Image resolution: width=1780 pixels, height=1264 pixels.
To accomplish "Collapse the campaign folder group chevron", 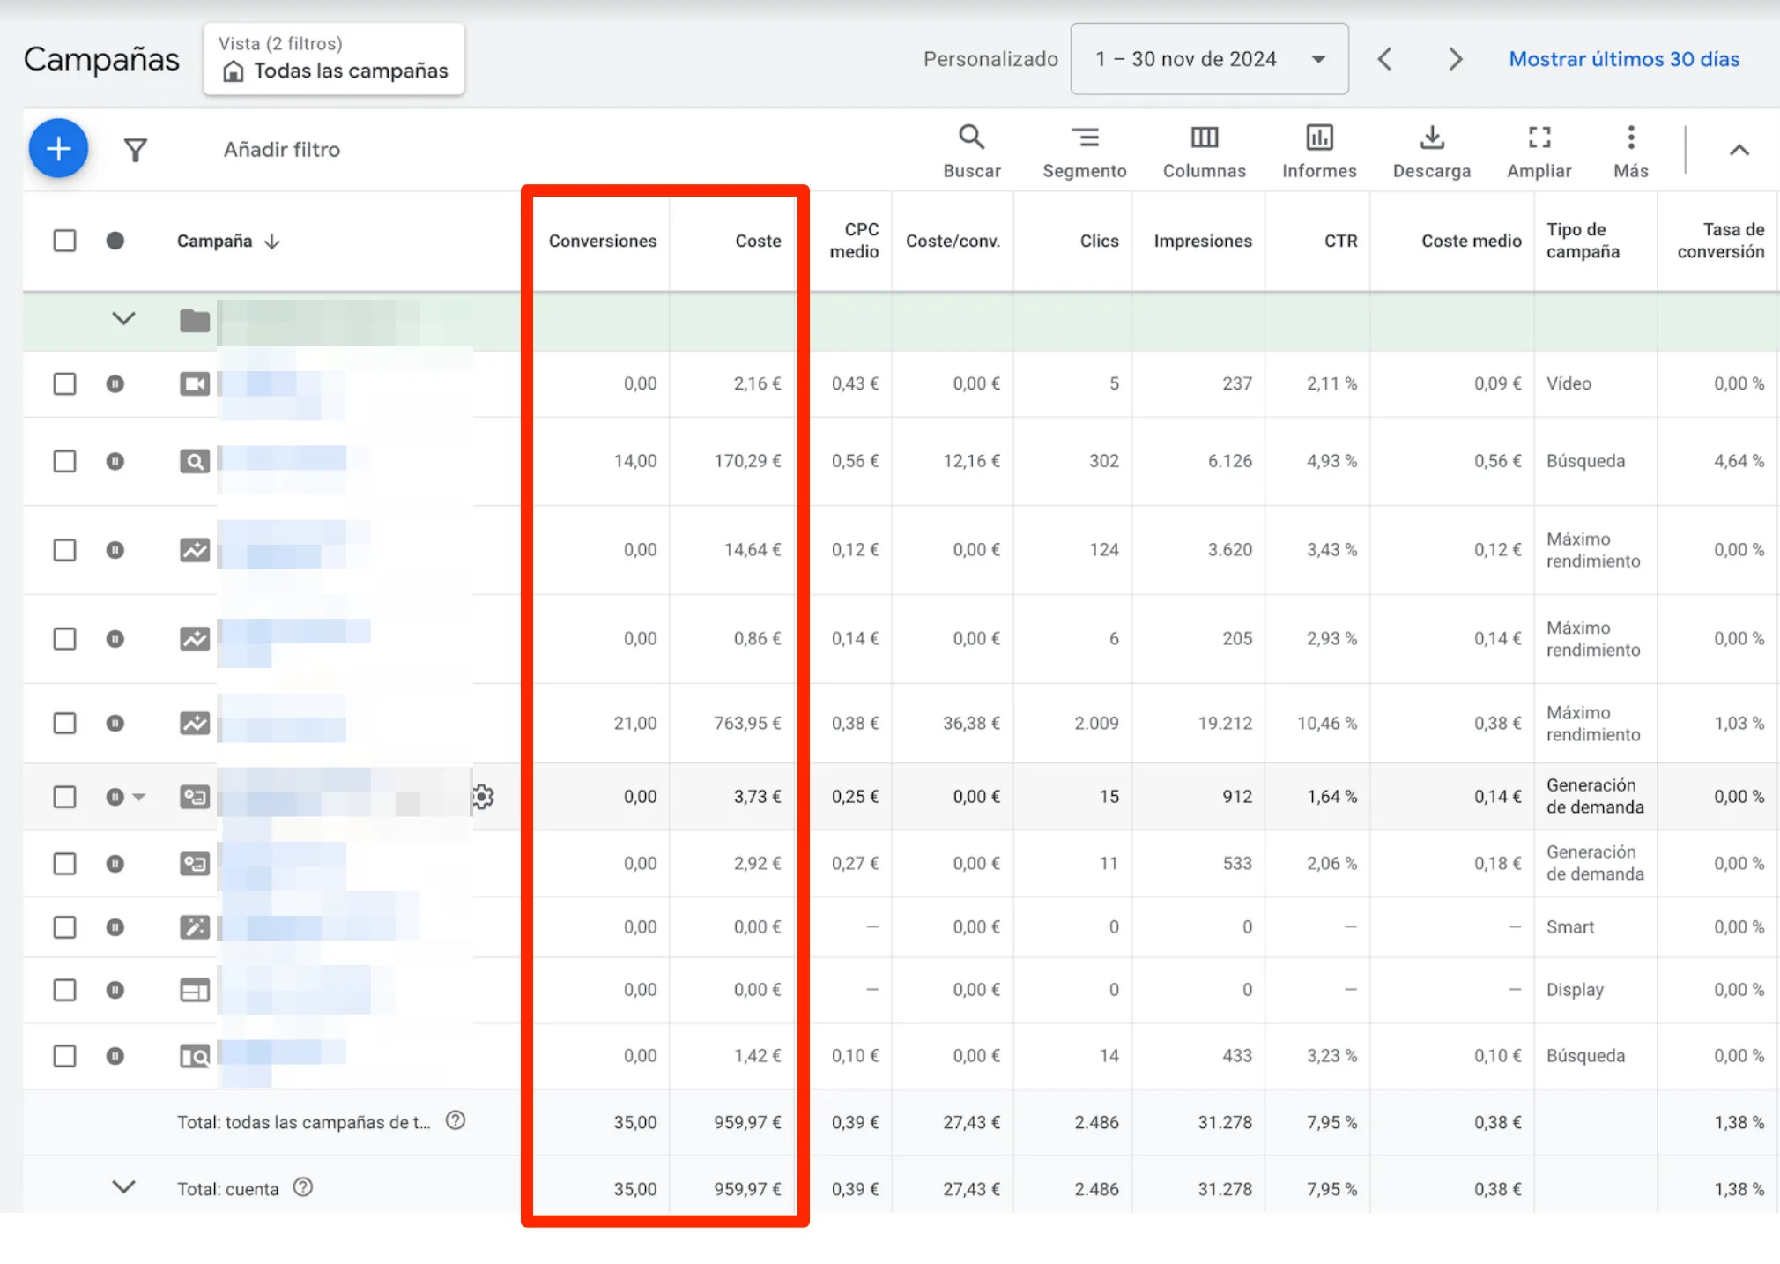I will pos(123,319).
